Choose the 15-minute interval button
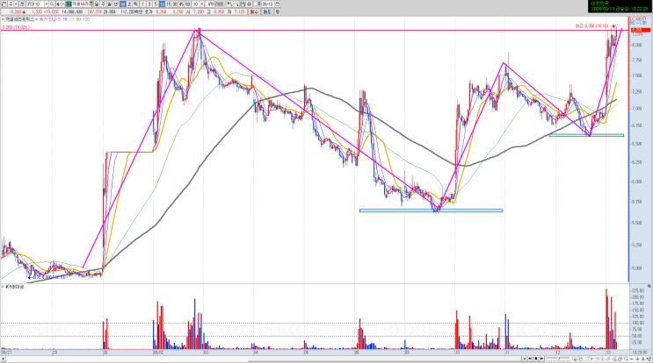The height and width of the screenshot is (363, 653). tap(169, 4)
